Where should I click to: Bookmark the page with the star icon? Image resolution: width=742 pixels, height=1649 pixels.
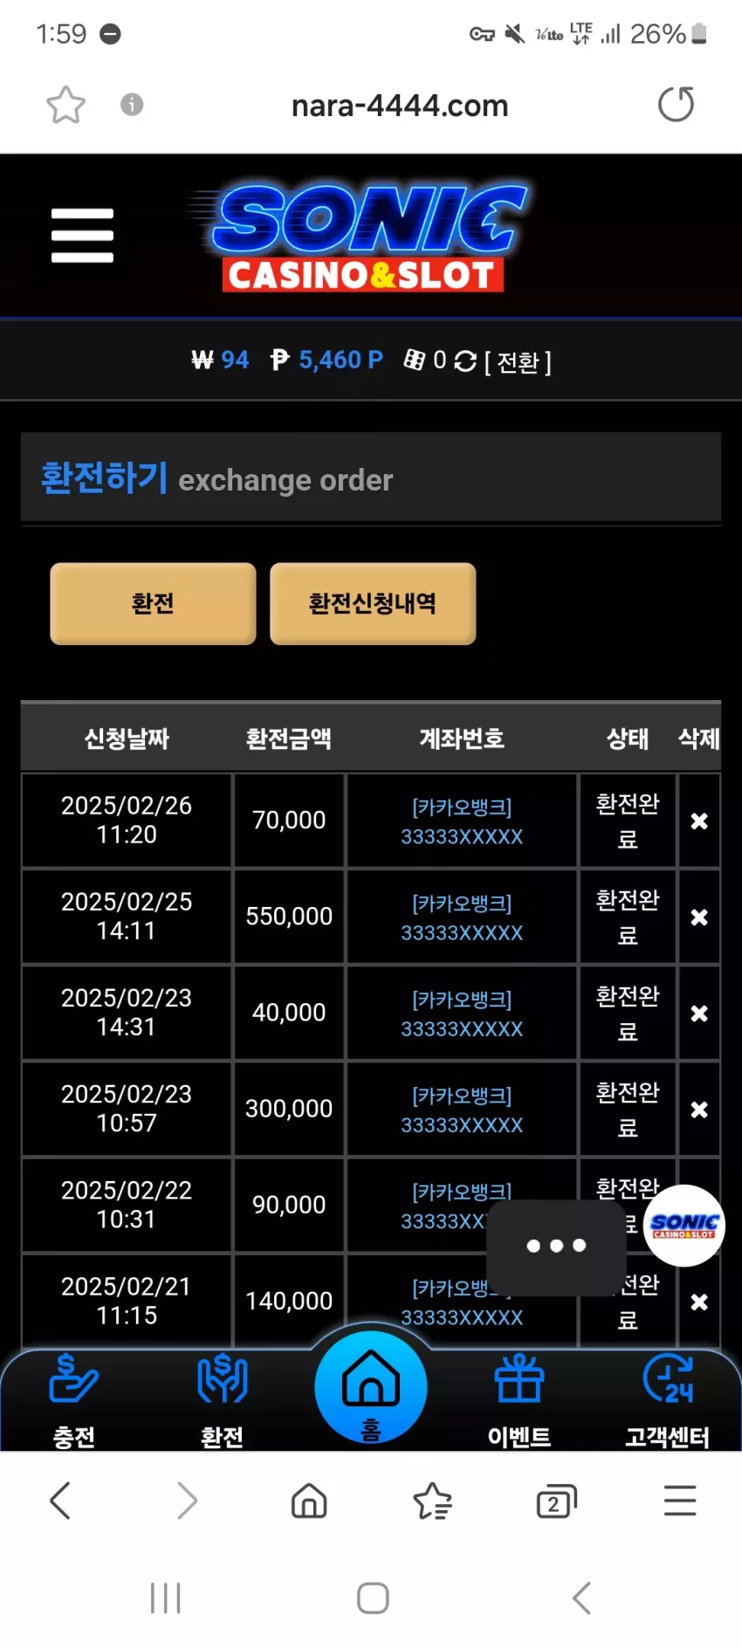tap(65, 106)
